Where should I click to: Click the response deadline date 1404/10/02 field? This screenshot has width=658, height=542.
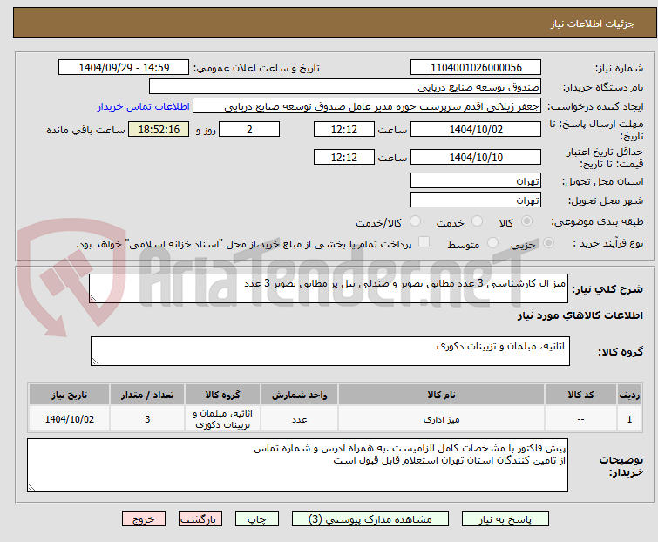point(476,129)
